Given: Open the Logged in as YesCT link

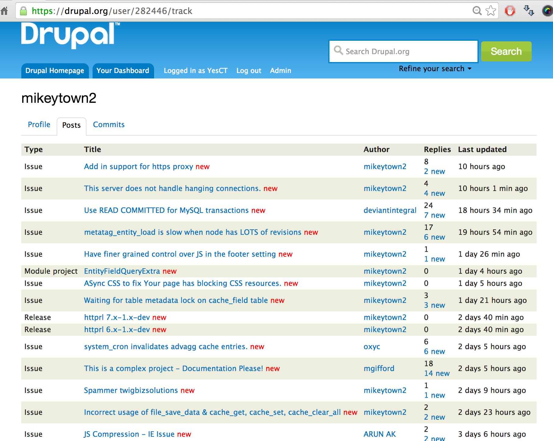Looking at the screenshot, I should [x=195, y=71].
